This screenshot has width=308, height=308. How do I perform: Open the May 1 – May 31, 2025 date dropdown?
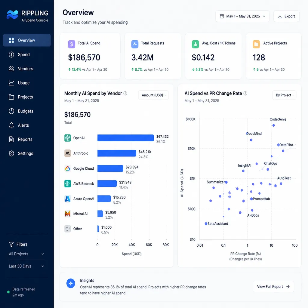pyautogui.click(x=242, y=16)
